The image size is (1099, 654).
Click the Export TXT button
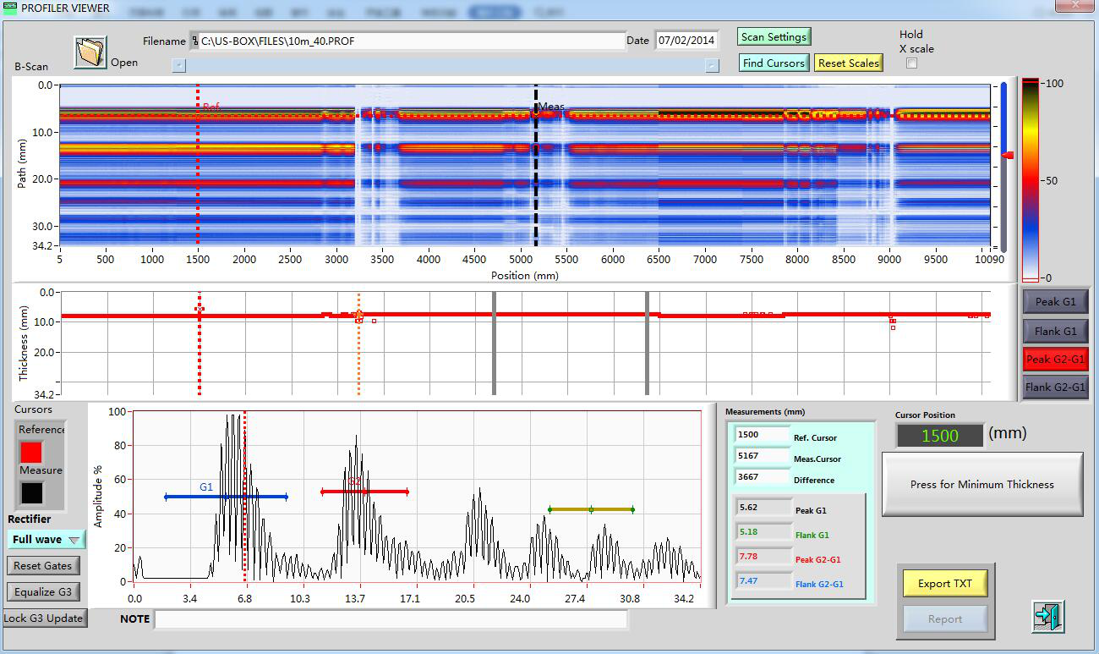944,584
